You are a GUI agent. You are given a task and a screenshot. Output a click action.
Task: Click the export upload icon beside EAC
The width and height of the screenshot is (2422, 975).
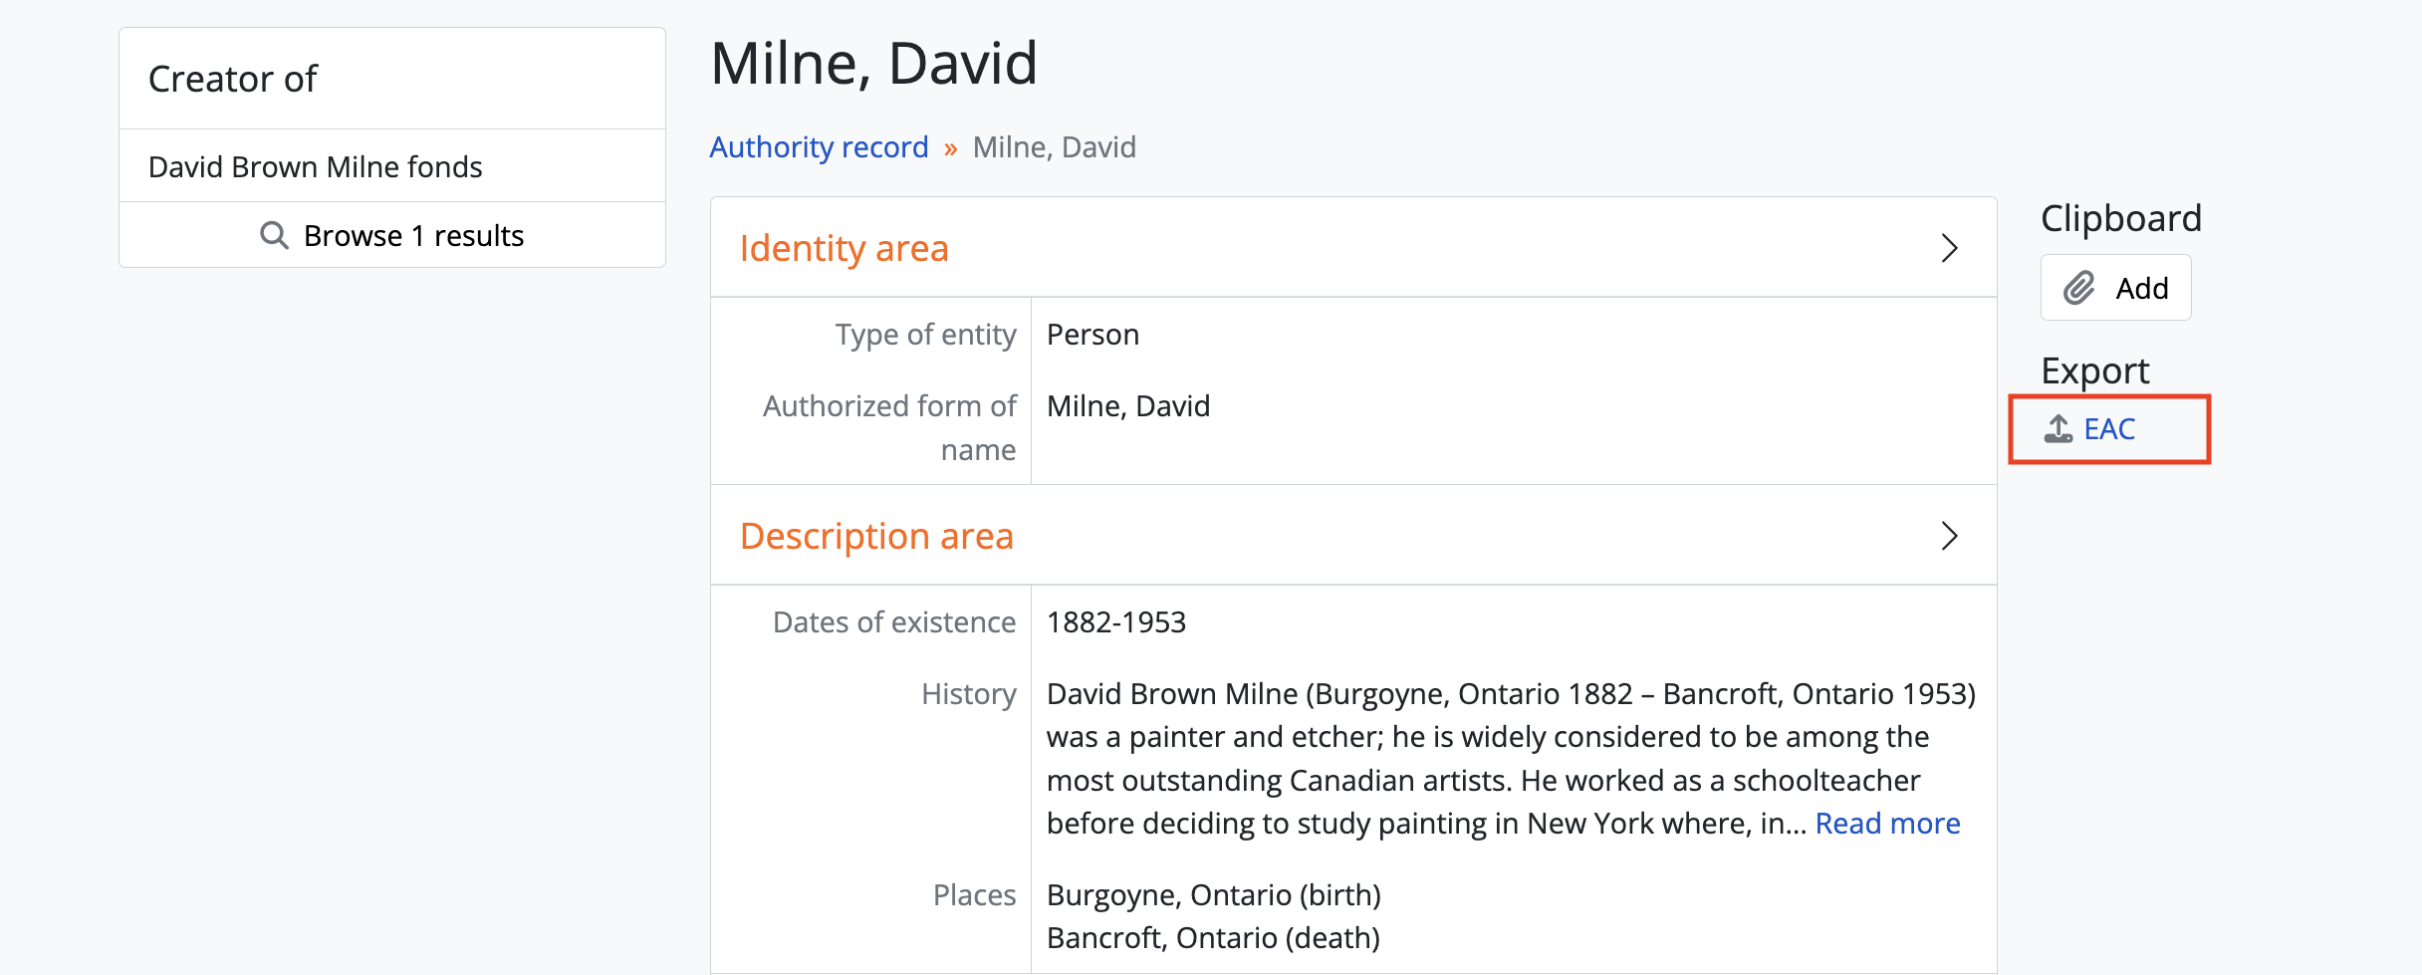click(x=2058, y=429)
